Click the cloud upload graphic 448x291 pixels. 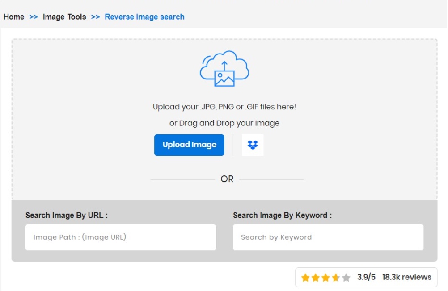point(224,67)
